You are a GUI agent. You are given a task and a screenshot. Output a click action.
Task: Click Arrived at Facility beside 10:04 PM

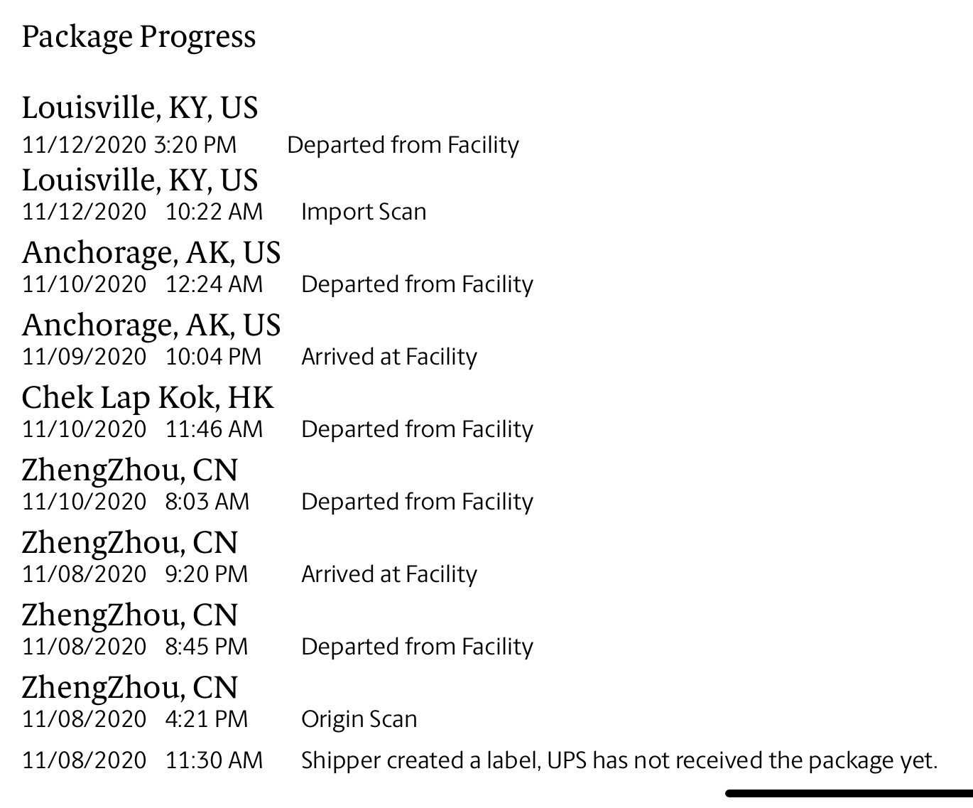coord(389,357)
